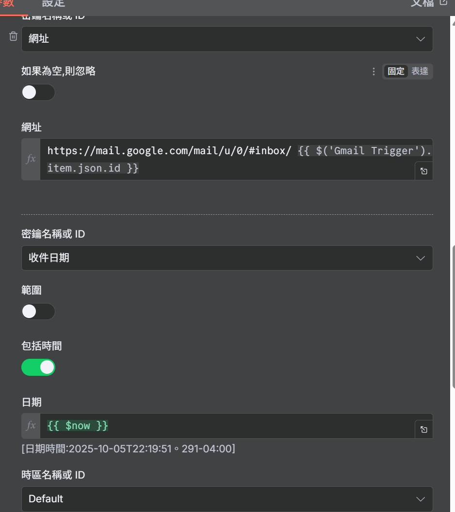The height and width of the screenshot is (512, 455).
Task: Click the trash icon beside 網址 key
Action: pos(14,36)
